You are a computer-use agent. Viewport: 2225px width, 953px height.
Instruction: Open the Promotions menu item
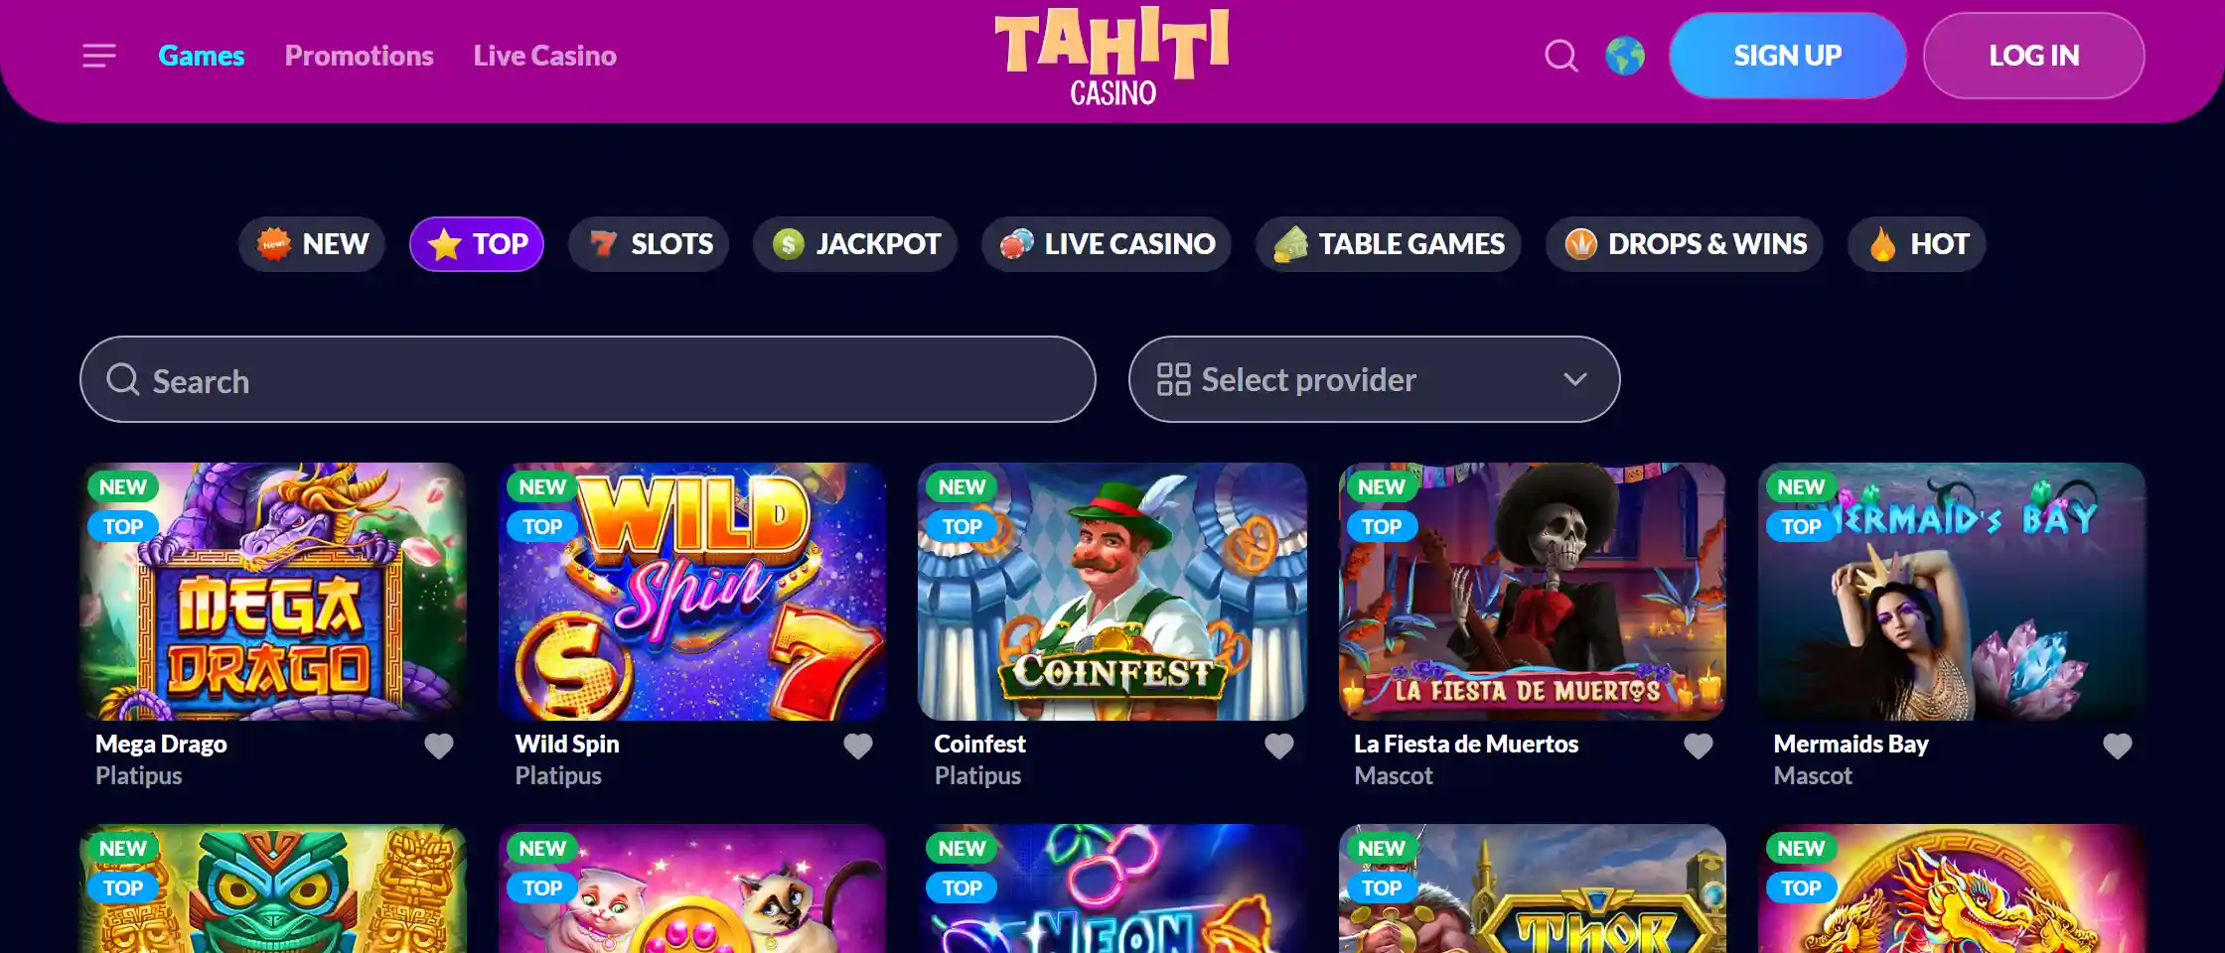click(359, 56)
